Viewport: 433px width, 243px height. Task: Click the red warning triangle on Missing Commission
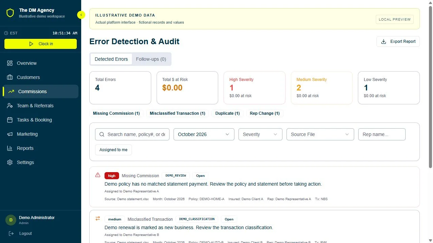point(98,175)
